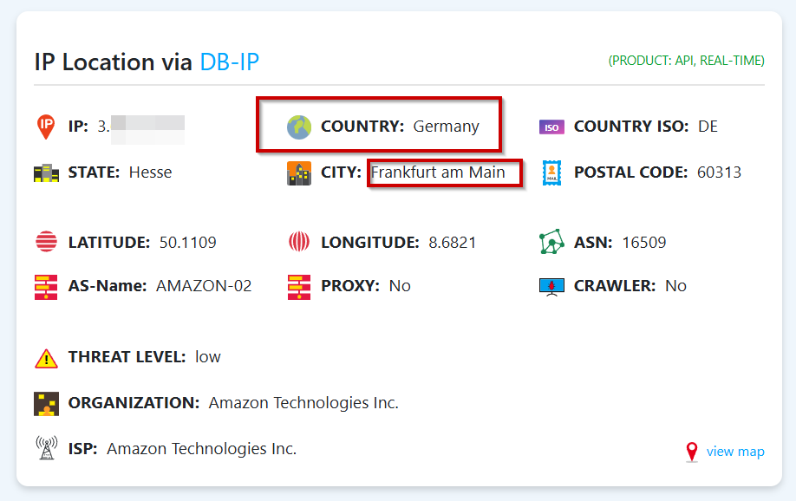Click the globe icon beside COUNTRY

tap(299, 127)
